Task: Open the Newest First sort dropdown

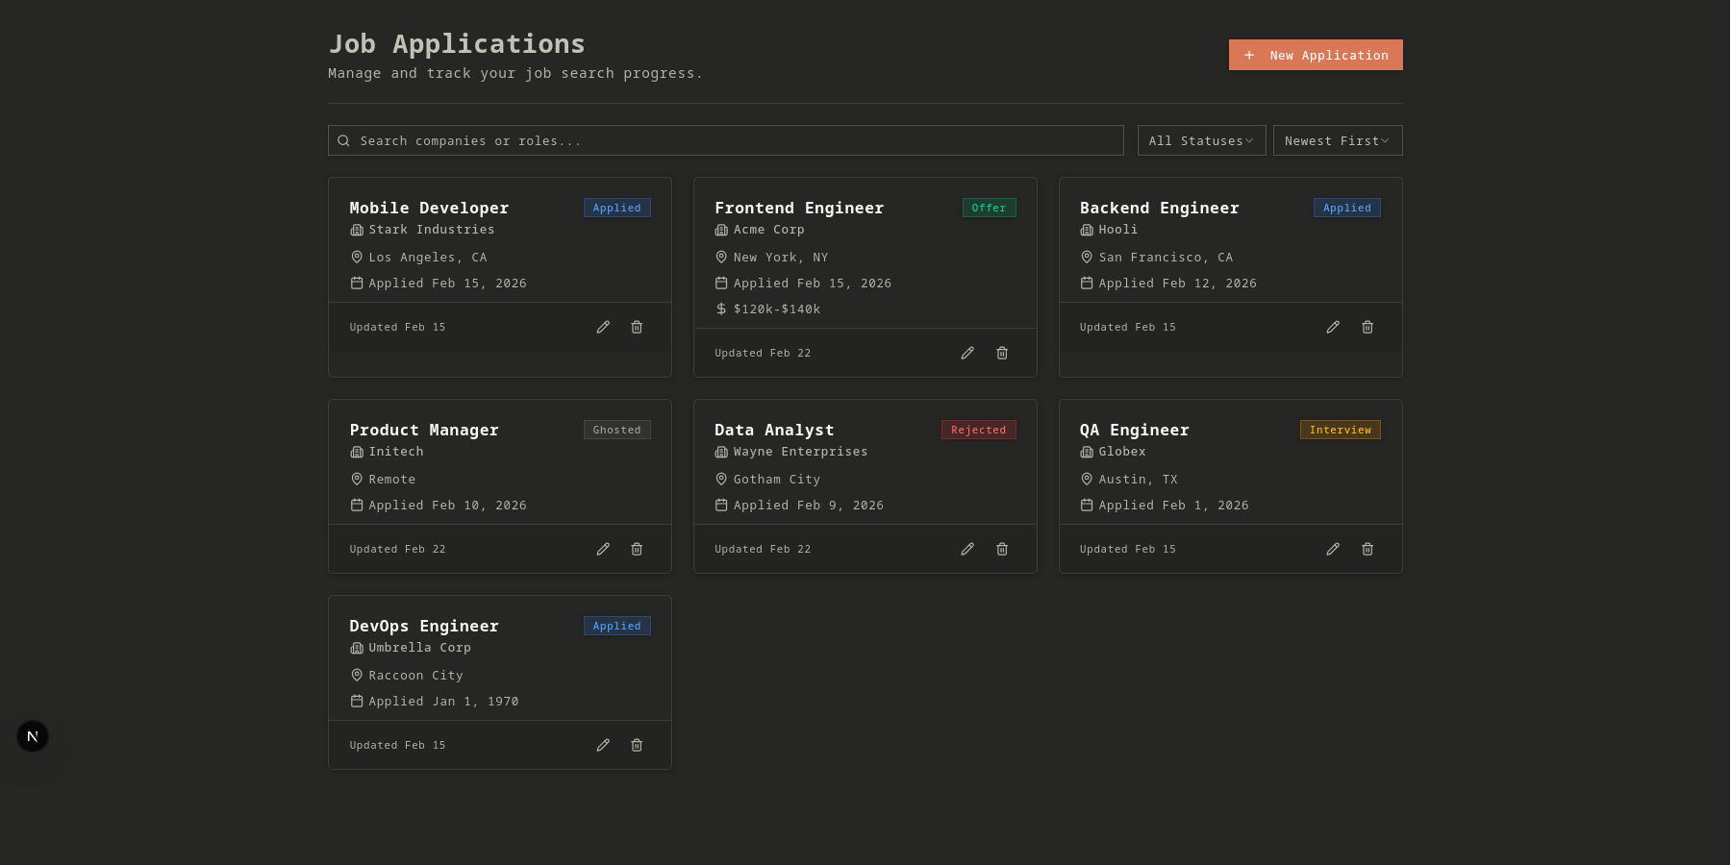Action: [x=1337, y=140]
